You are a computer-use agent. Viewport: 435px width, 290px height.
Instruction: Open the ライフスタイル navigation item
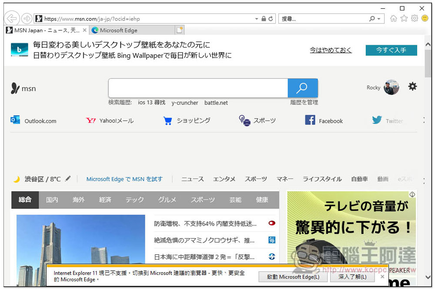(x=322, y=179)
